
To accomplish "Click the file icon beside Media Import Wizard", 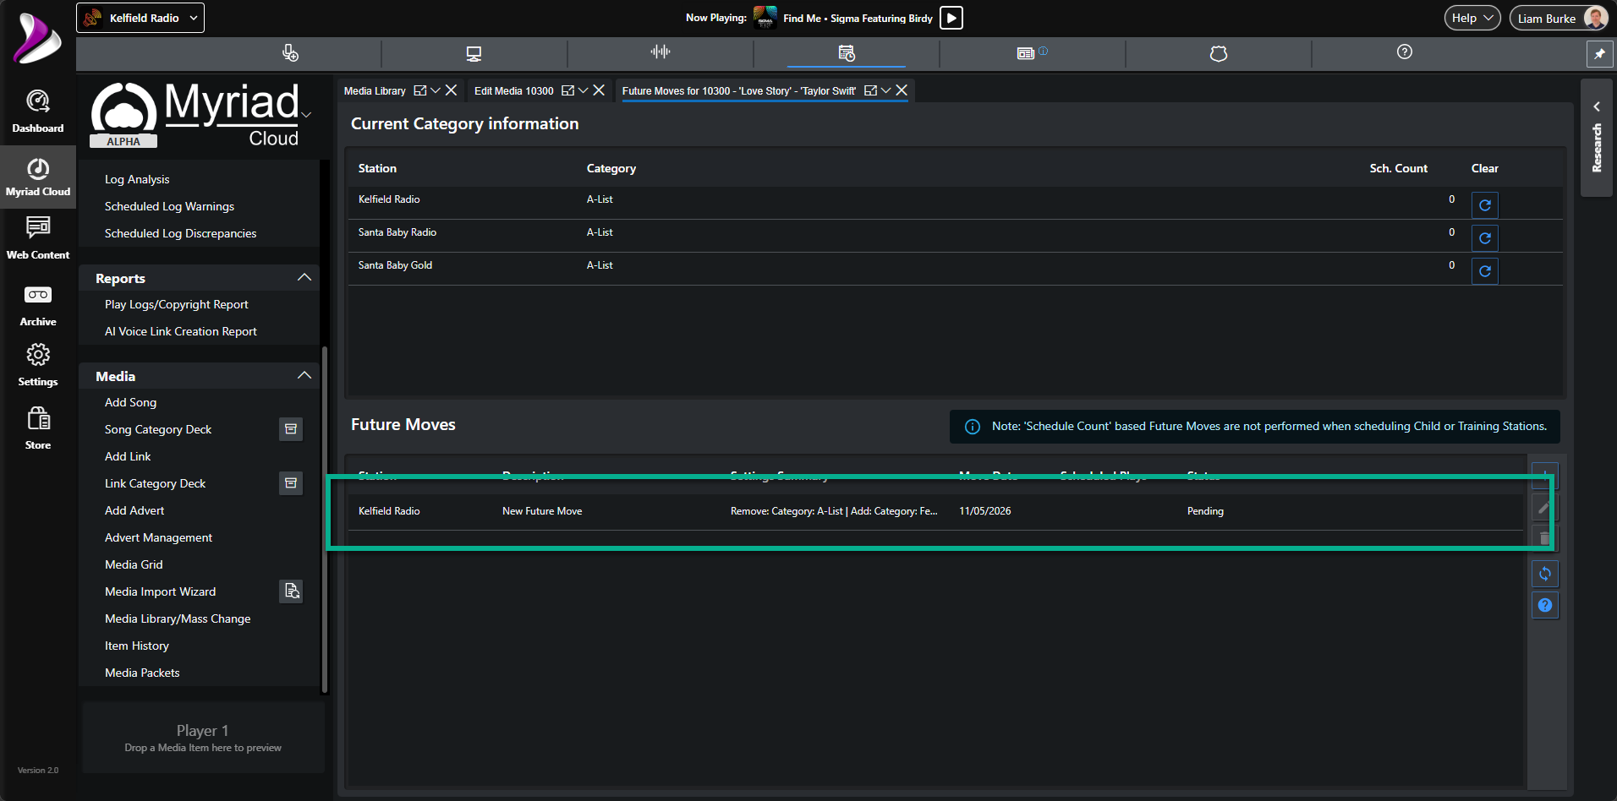I will 292,591.
